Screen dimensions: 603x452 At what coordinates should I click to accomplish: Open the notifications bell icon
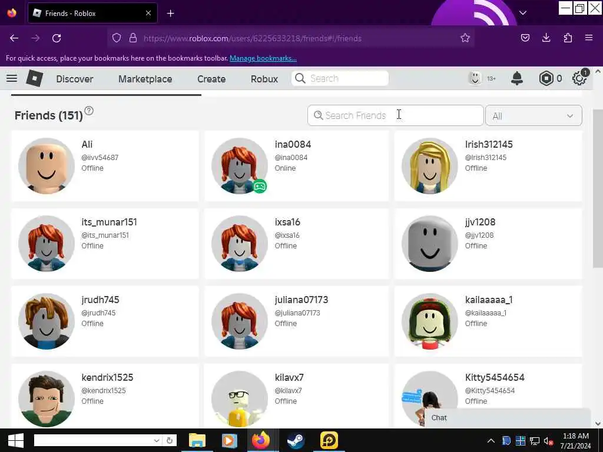coord(517,78)
